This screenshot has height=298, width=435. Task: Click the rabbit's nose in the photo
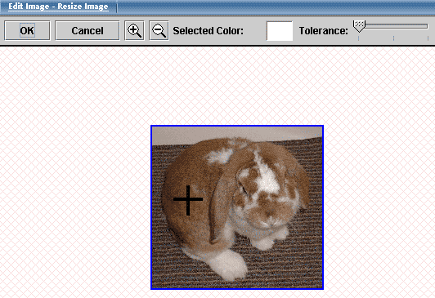[267, 220]
